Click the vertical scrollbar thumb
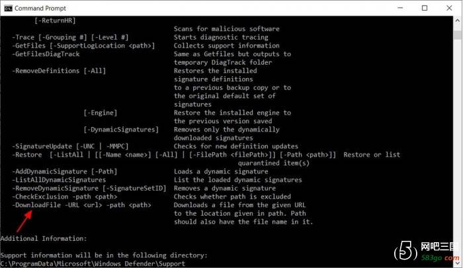 [458, 34]
